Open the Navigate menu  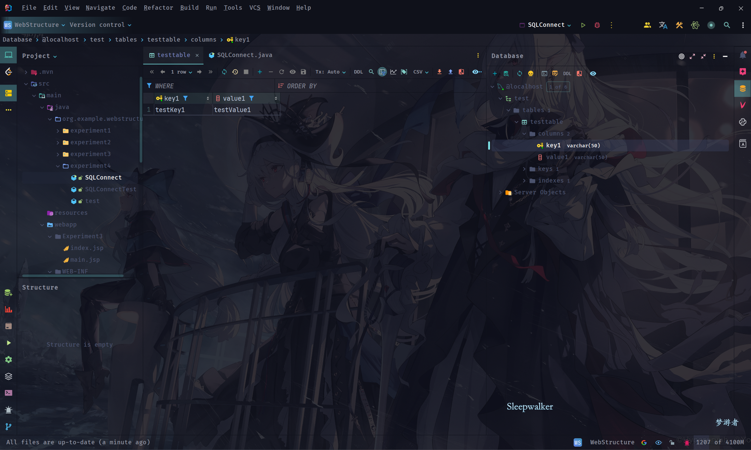(x=100, y=7)
